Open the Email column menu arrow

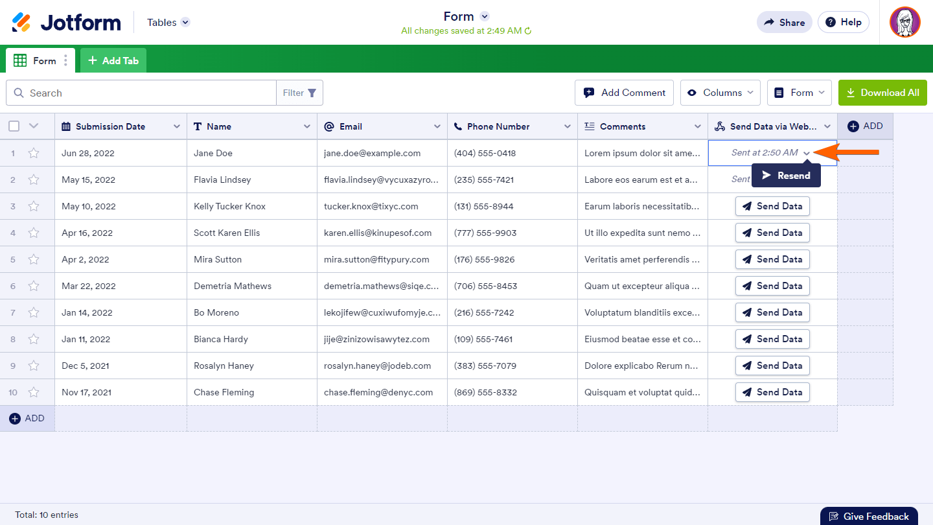coord(437,126)
